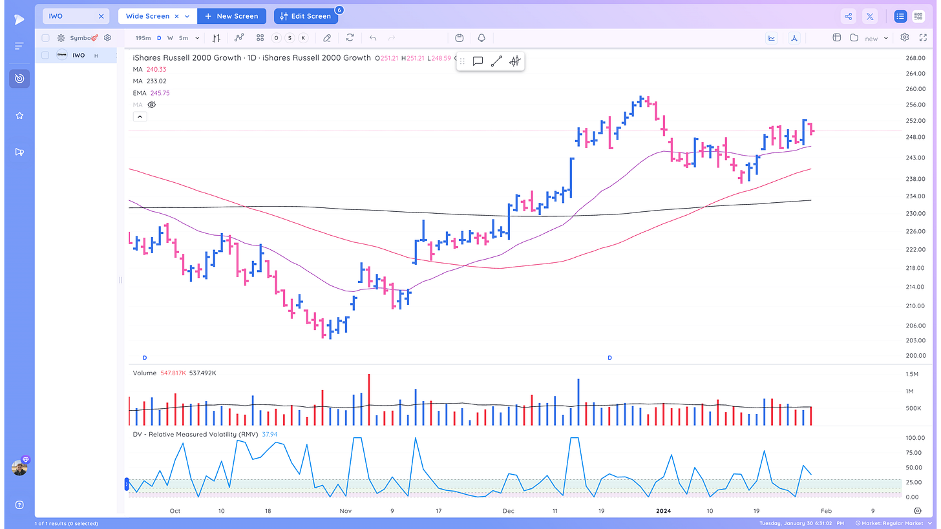
Task: Open the help question mark icon
Action: point(19,504)
